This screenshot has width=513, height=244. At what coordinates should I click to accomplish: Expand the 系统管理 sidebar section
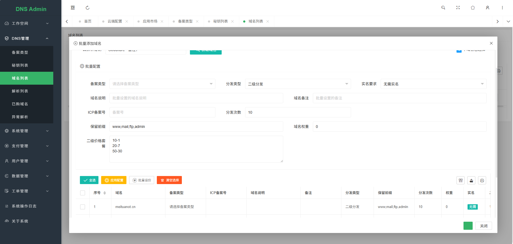(x=27, y=131)
